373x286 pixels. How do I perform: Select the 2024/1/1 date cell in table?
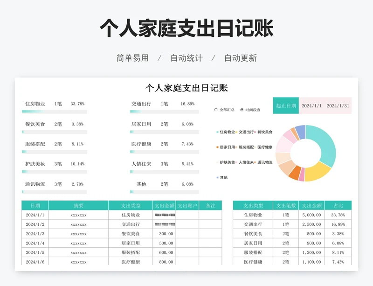(35, 215)
